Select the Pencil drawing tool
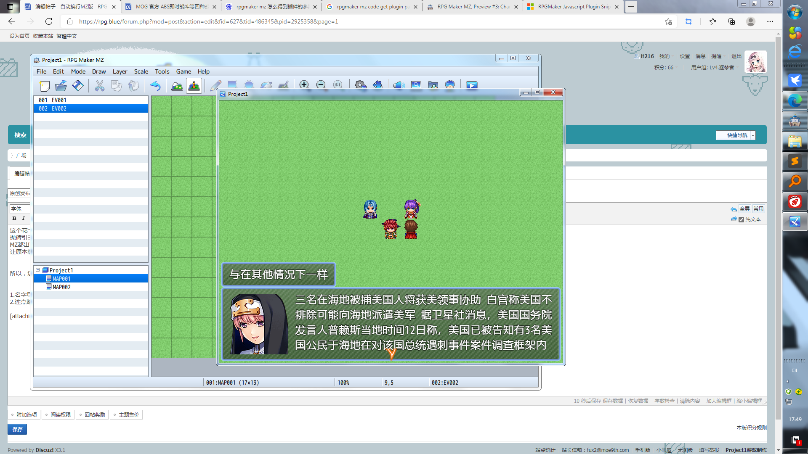The height and width of the screenshot is (454, 808). tap(216, 85)
